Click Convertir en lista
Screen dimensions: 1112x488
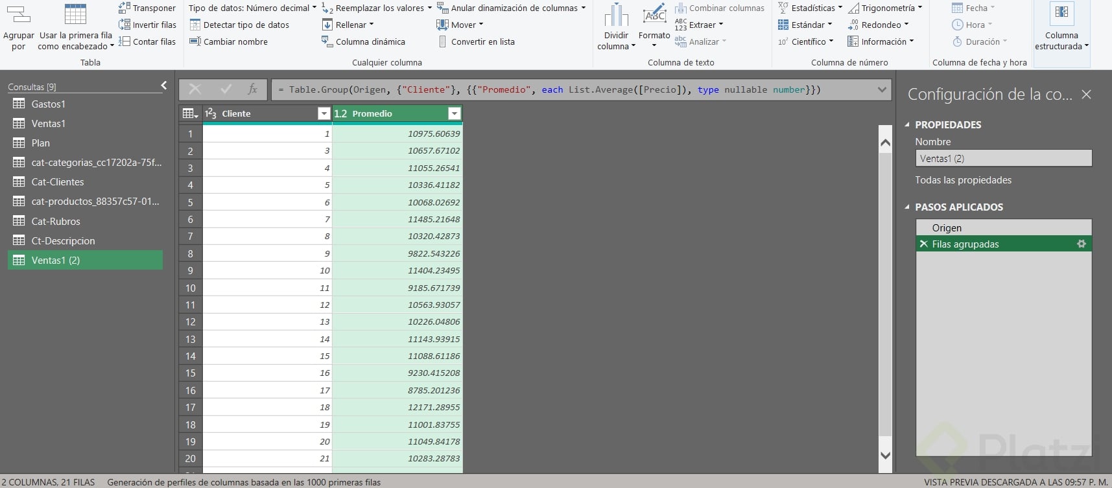(476, 41)
